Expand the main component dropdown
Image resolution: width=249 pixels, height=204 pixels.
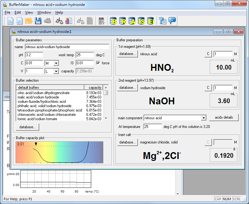coord(204,118)
